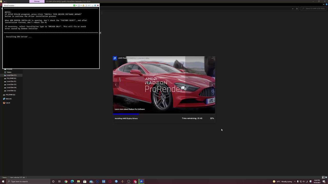The width and height of the screenshot is (328, 184).
Task: Refresh the File Explorer folder view
Action: click(297, 8)
